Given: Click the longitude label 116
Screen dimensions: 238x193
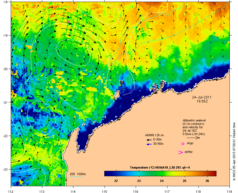Looking at the screenshot, I should (136, 191).
